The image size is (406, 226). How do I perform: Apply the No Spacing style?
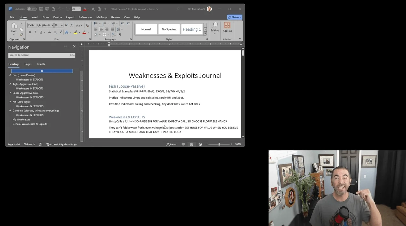point(169,29)
